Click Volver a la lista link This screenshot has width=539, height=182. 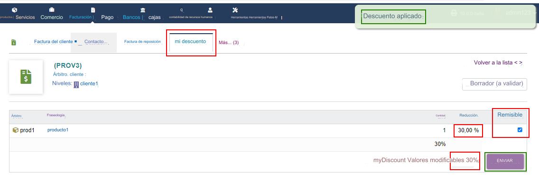(x=493, y=63)
